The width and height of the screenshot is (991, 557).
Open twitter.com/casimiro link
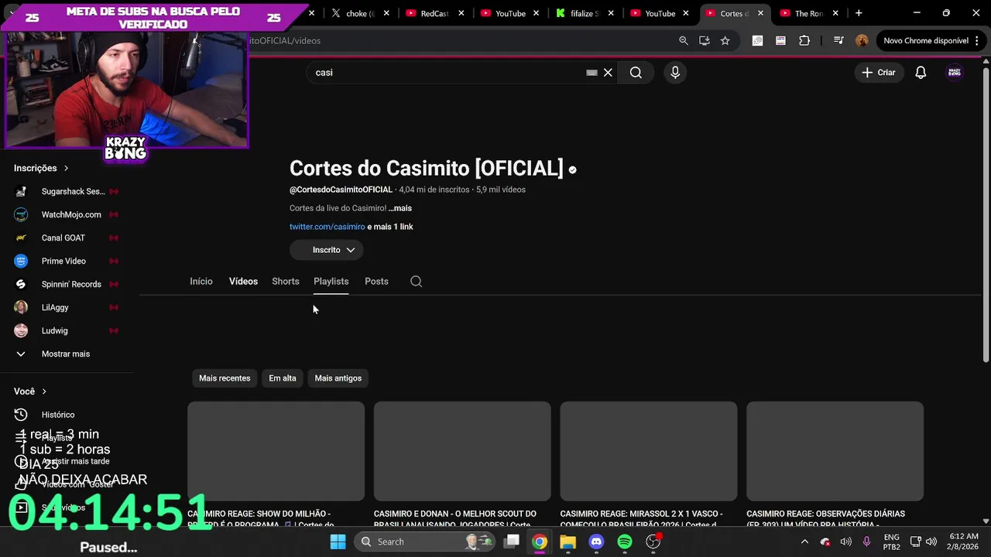coord(327,227)
